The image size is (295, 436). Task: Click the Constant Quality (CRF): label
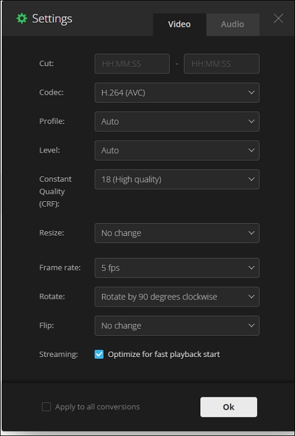click(x=56, y=192)
